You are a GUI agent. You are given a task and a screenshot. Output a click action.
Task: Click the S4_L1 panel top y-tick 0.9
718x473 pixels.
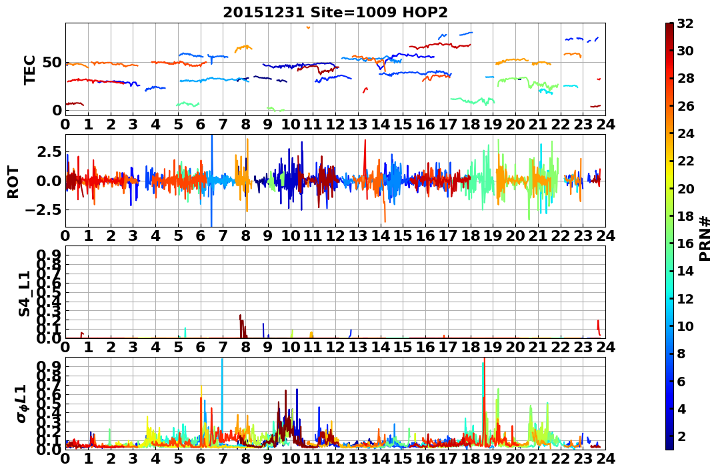pyautogui.click(x=50, y=255)
